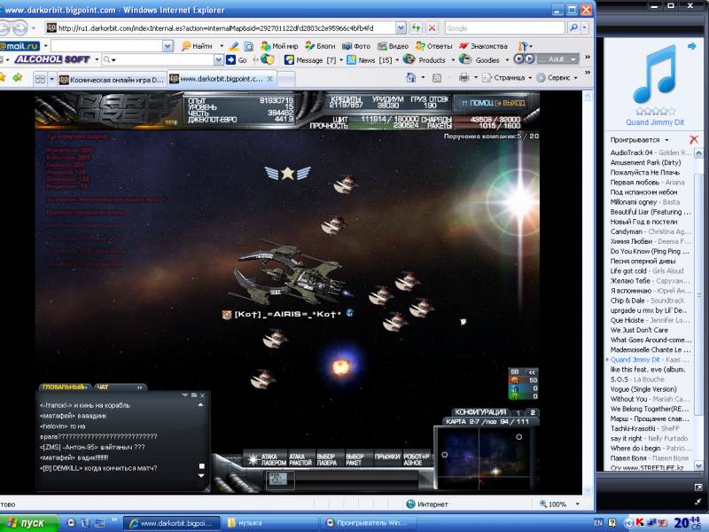The height and width of the screenshot is (532, 709).
Task: Switch to ship configuration 1
Action: 518,412
